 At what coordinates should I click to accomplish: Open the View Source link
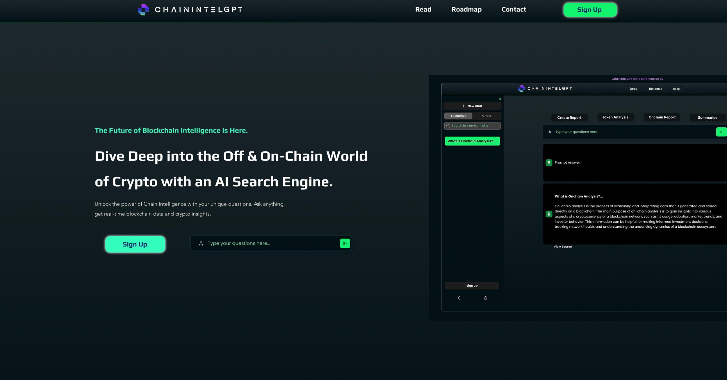pyautogui.click(x=563, y=247)
